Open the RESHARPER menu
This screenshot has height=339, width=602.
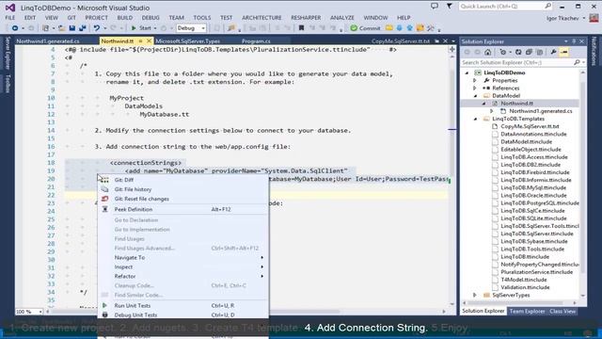click(306, 18)
